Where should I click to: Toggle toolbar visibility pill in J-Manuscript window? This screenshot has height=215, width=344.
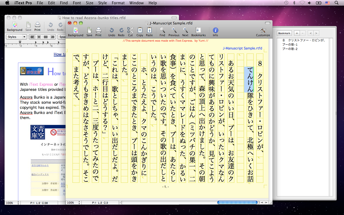coord(268,23)
